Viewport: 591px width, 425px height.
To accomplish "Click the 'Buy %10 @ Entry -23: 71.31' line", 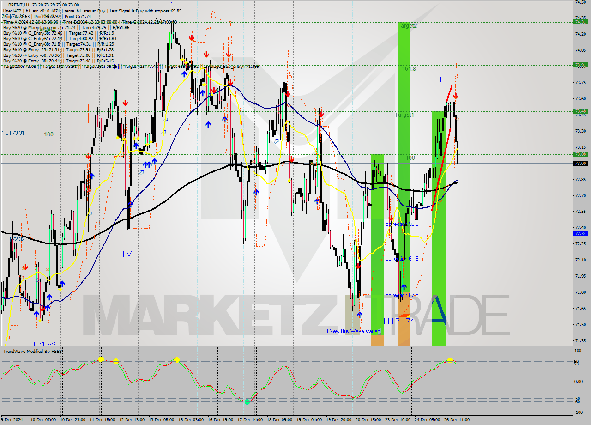I will click(58, 49).
